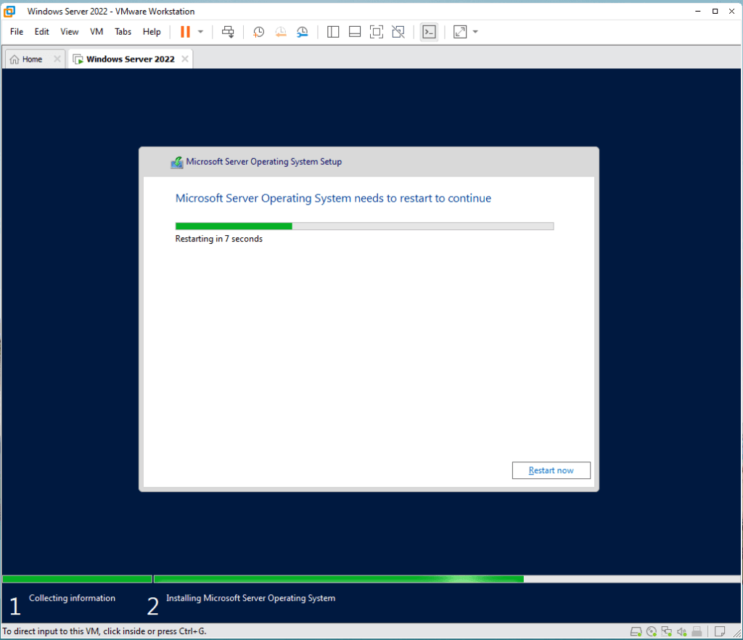The image size is (743, 640).
Task: Click the sound card status icon
Action: tap(682, 631)
